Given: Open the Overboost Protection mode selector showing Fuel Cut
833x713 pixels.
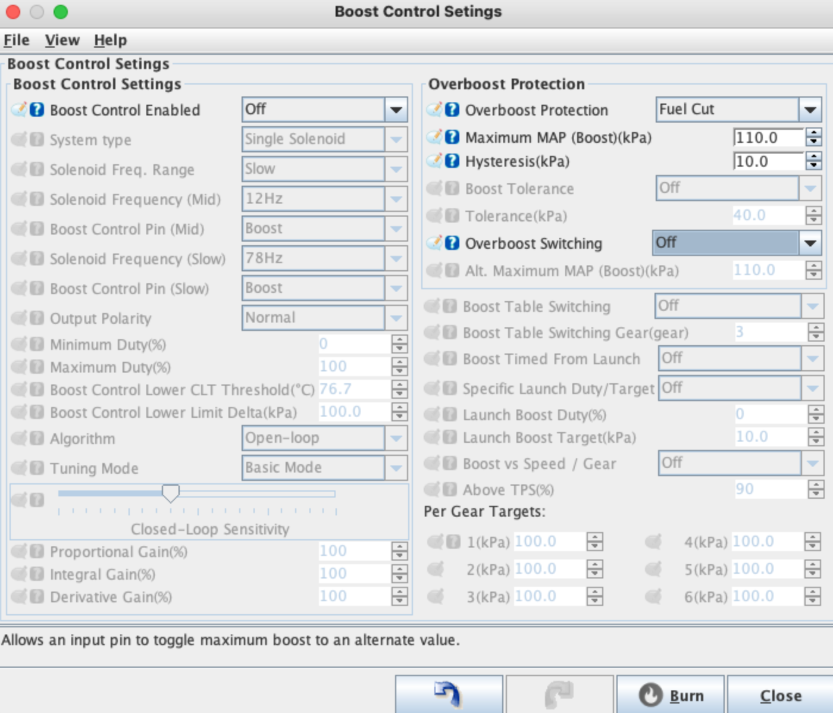Looking at the screenshot, I should (x=738, y=110).
